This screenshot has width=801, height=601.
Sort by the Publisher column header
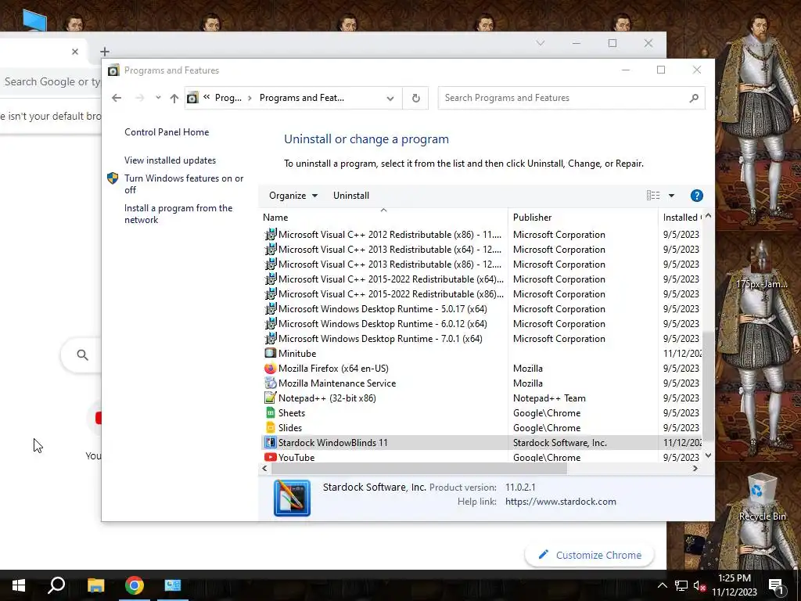point(583,218)
